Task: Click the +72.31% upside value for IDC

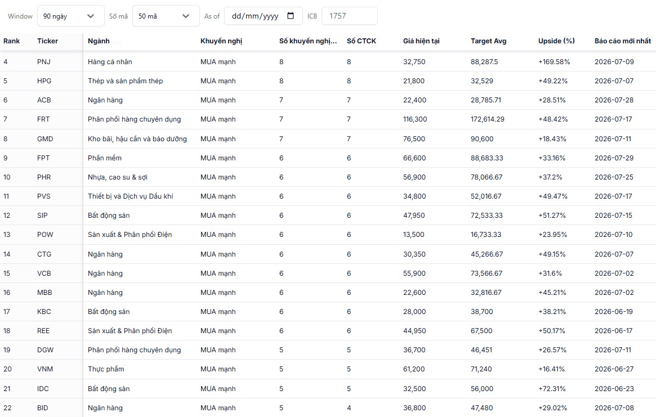Action: click(552, 389)
